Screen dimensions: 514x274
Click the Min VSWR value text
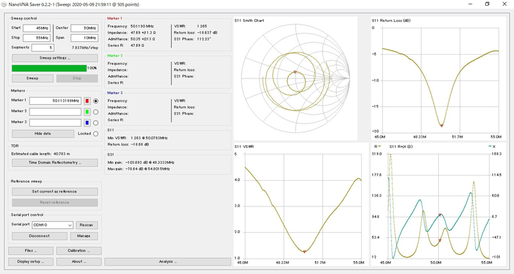pos(149,138)
